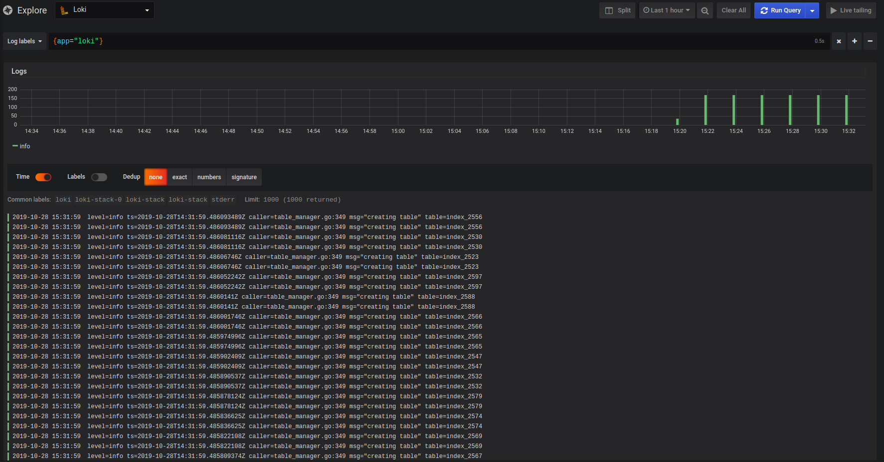
Task: Enable the Labels switch
Action: pos(99,177)
